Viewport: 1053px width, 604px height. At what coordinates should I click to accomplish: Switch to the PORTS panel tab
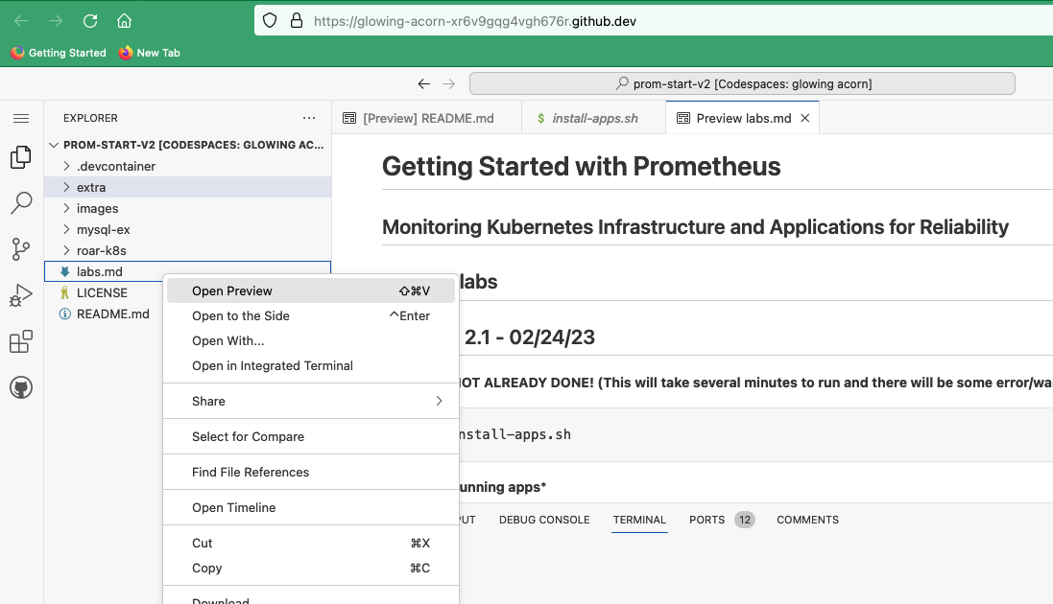[x=707, y=520]
